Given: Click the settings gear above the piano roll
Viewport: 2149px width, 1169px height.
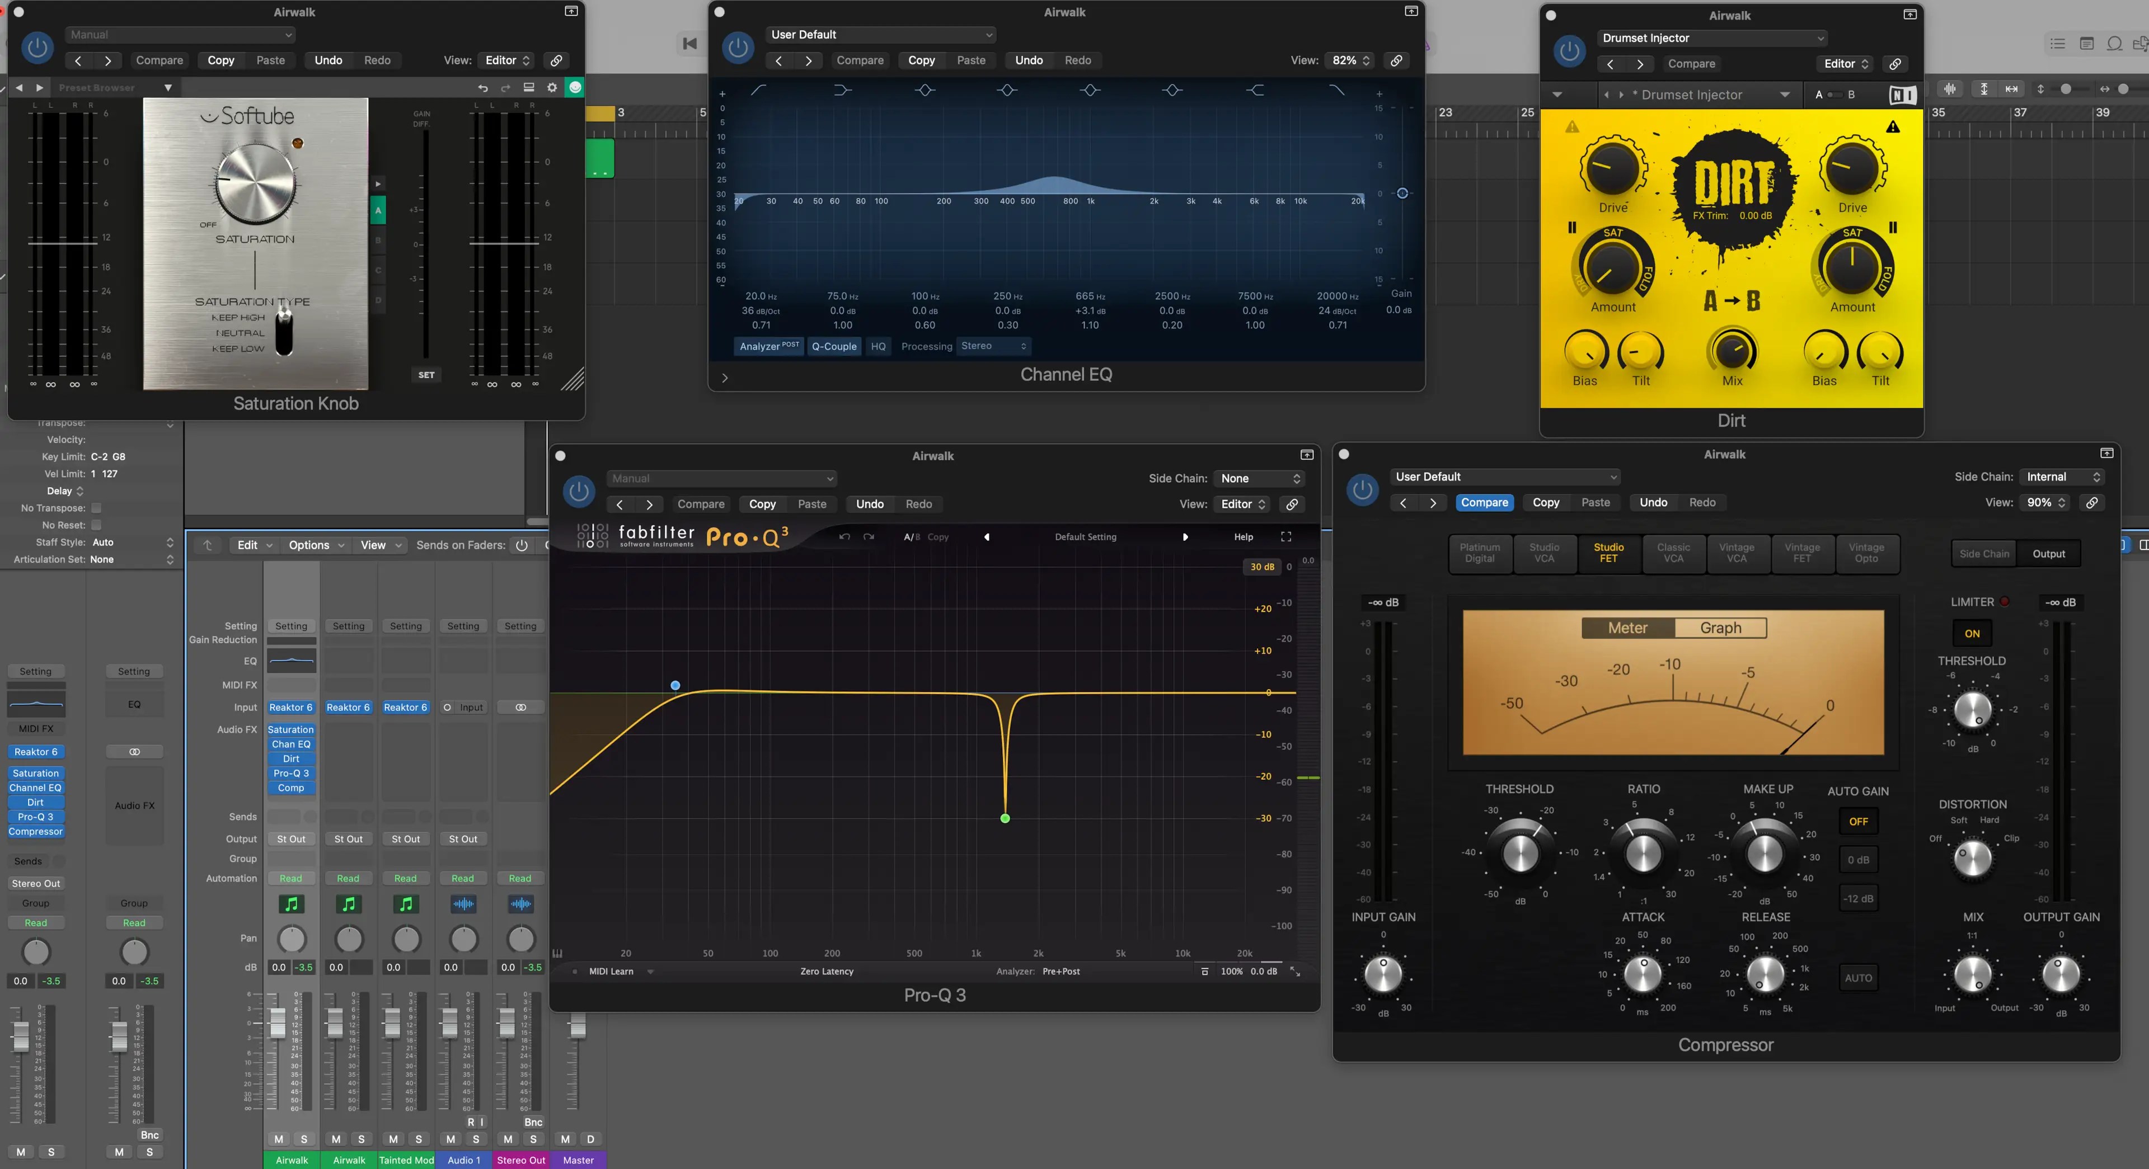Looking at the screenshot, I should 551,87.
